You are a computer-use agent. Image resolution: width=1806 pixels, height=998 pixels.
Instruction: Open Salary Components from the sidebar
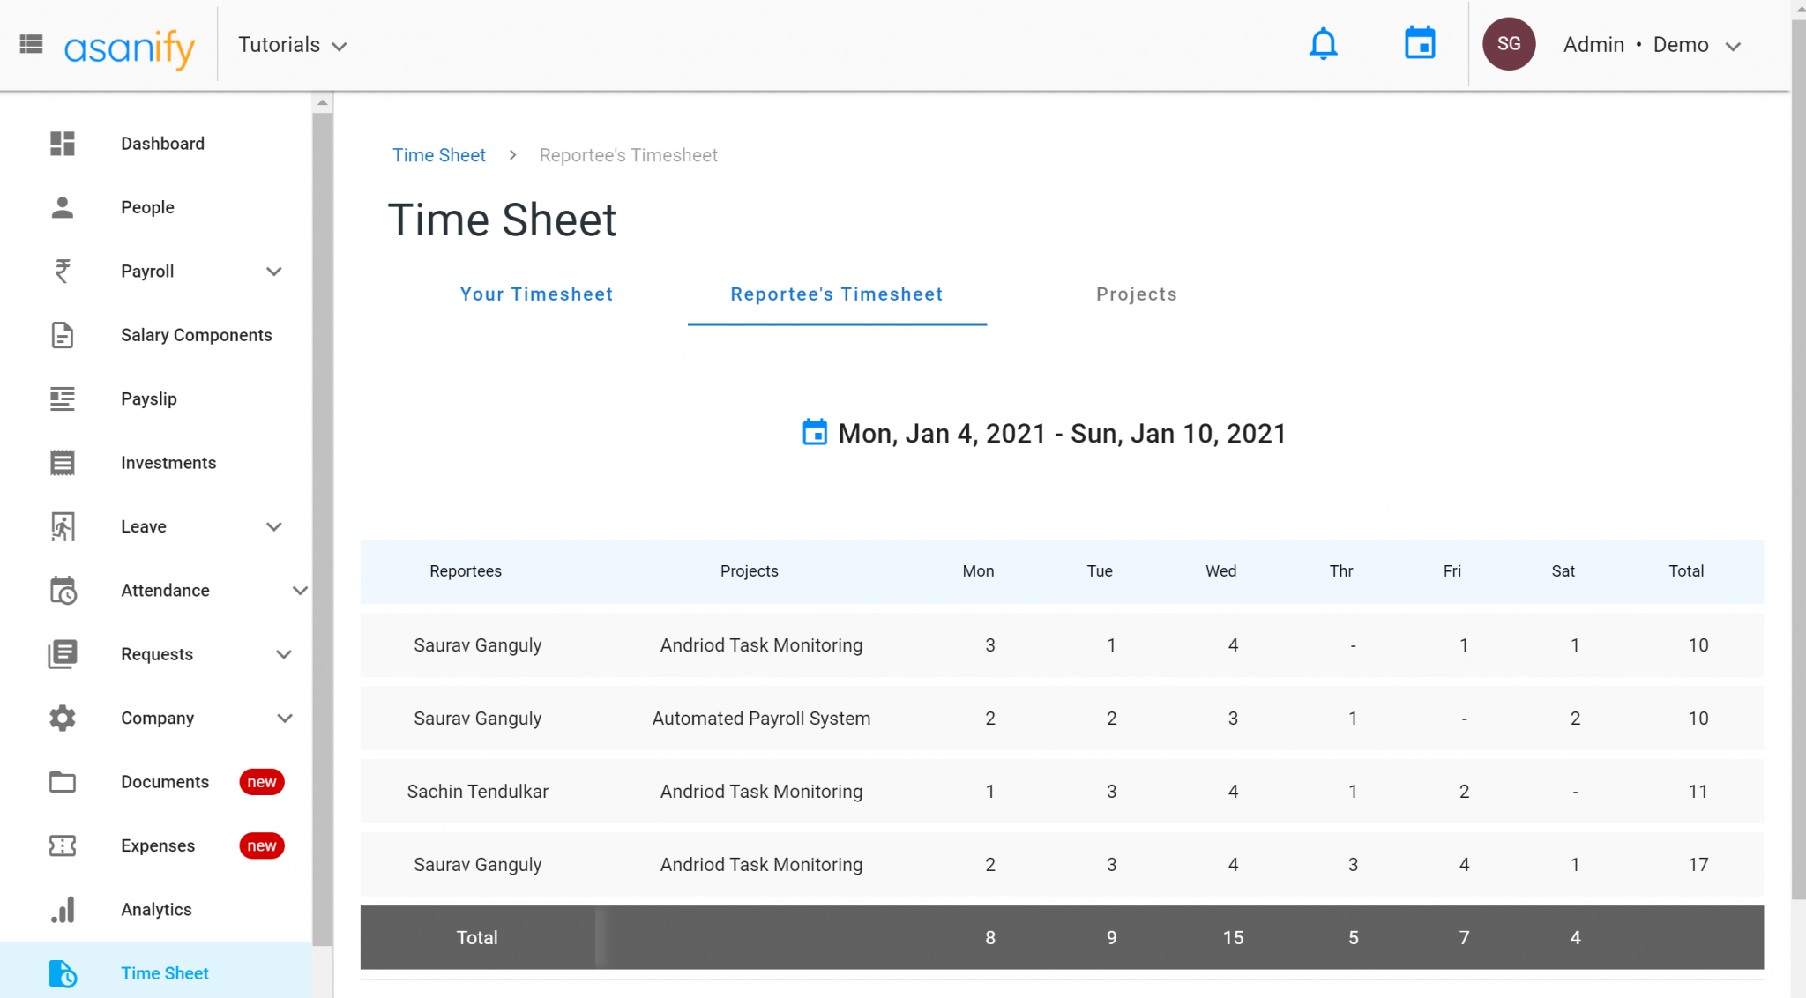(x=196, y=335)
